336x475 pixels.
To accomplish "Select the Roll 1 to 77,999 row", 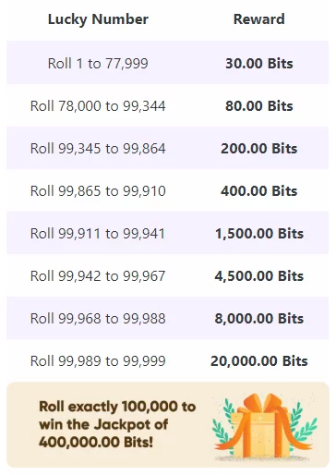I will coord(168,63).
